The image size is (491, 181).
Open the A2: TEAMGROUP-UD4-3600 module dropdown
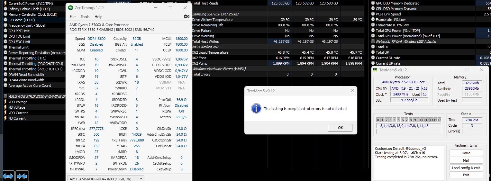pos(105,178)
